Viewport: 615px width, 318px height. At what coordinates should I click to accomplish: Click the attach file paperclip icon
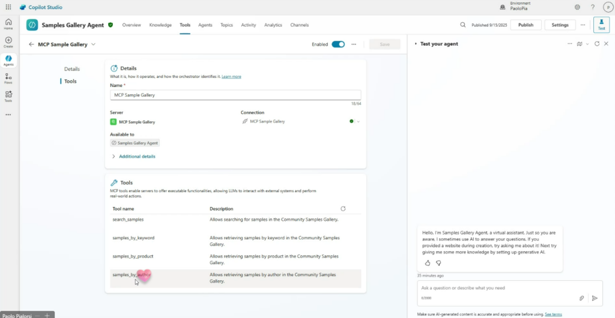[582, 298]
